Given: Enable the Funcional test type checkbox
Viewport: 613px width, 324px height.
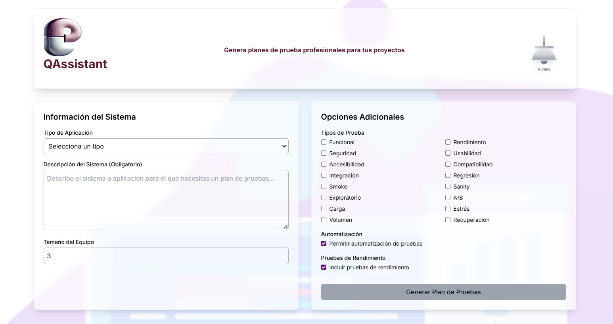Looking at the screenshot, I should [324, 142].
